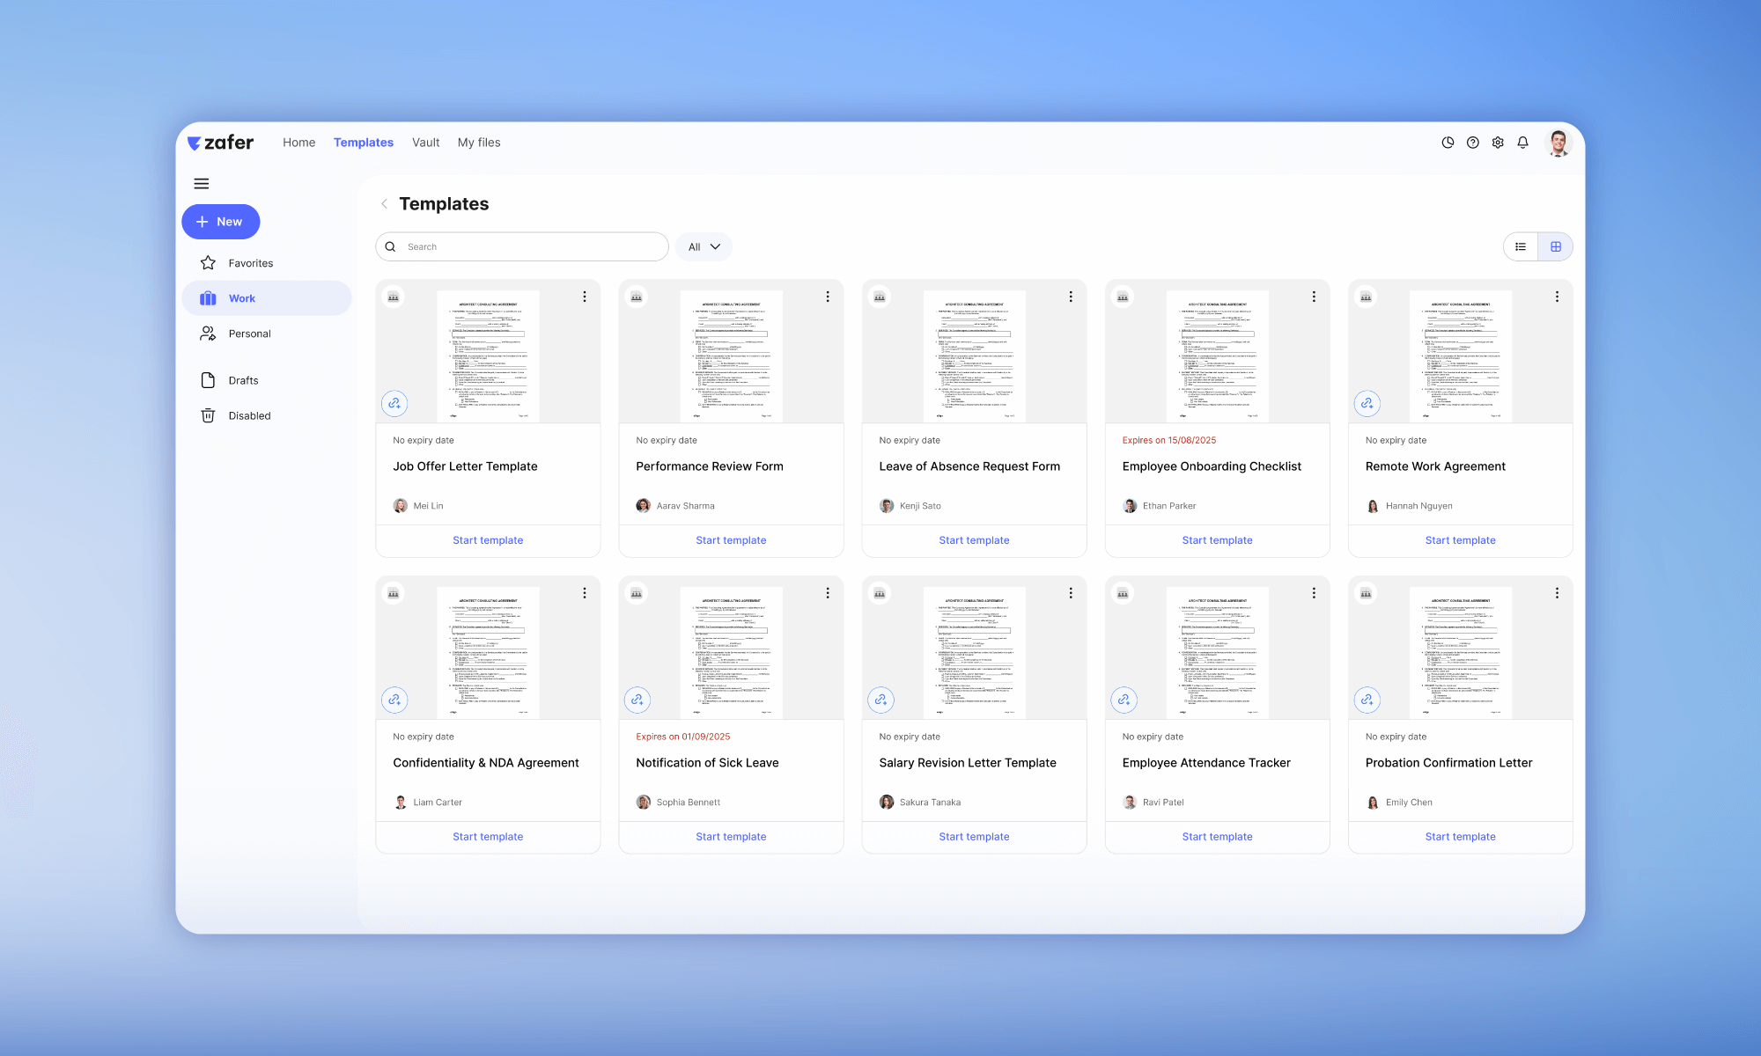The width and height of the screenshot is (1761, 1056).
Task: Click share link icon on Job Offer Letter Template
Action: click(x=394, y=404)
